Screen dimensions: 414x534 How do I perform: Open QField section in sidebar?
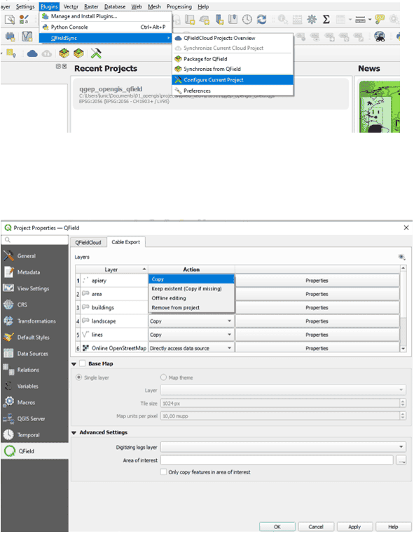click(x=34, y=451)
